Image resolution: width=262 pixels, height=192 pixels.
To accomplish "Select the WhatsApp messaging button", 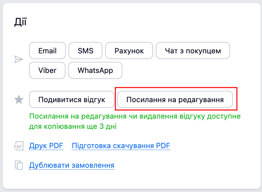I will pos(95,70).
